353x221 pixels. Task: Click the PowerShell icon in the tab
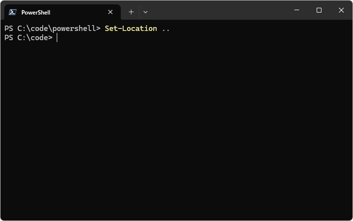click(x=13, y=12)
